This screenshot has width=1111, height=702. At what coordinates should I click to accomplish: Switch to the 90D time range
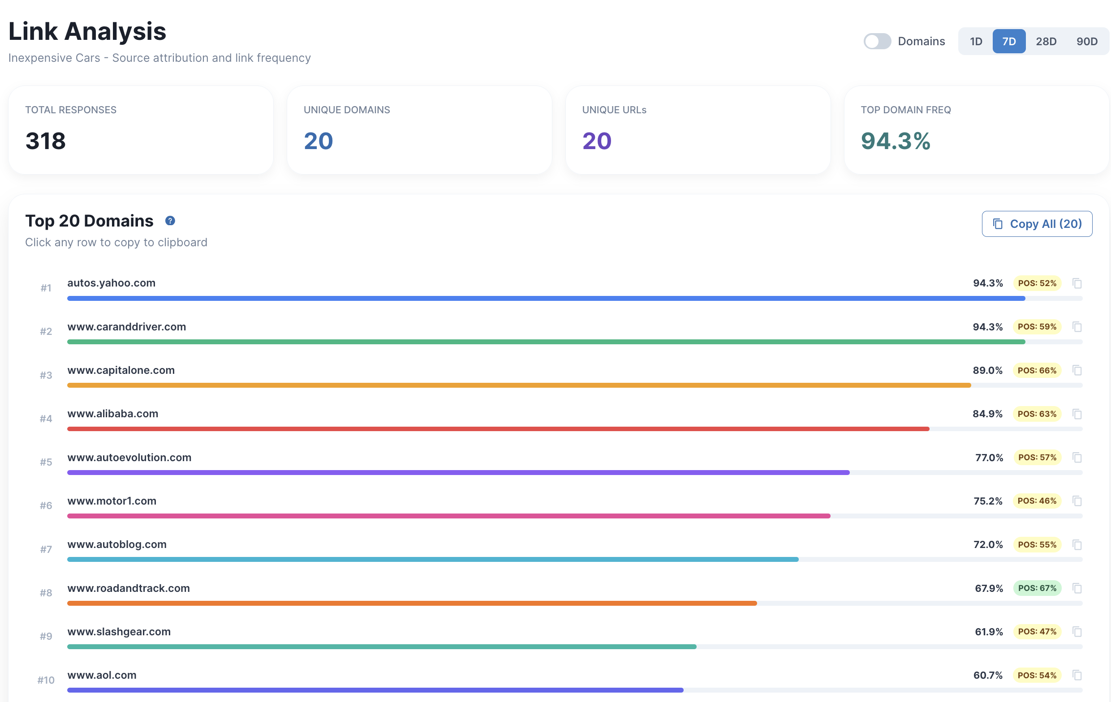click(1086, 42)
